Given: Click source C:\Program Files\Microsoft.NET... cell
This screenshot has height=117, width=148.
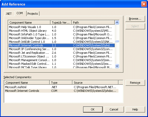Looking at the screenshot, I should tap(95, 87).
